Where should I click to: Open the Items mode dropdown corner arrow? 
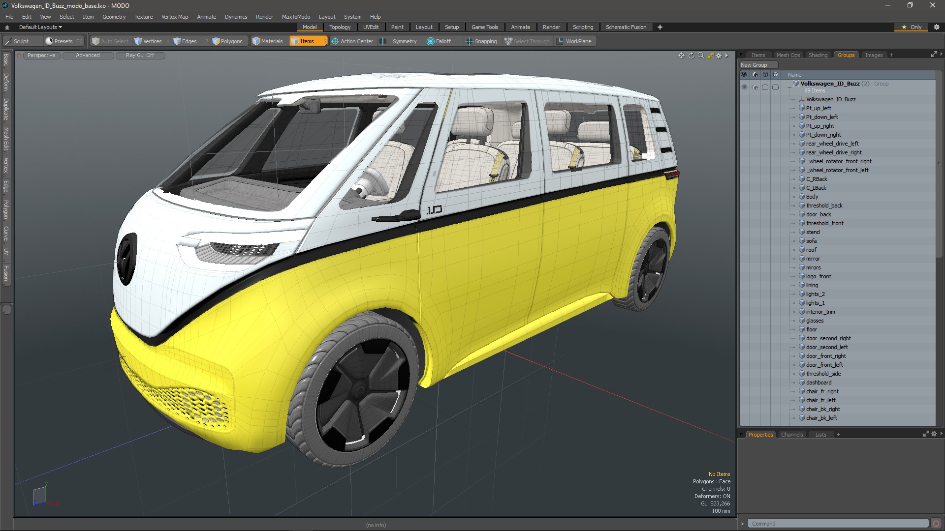(325, 44)
